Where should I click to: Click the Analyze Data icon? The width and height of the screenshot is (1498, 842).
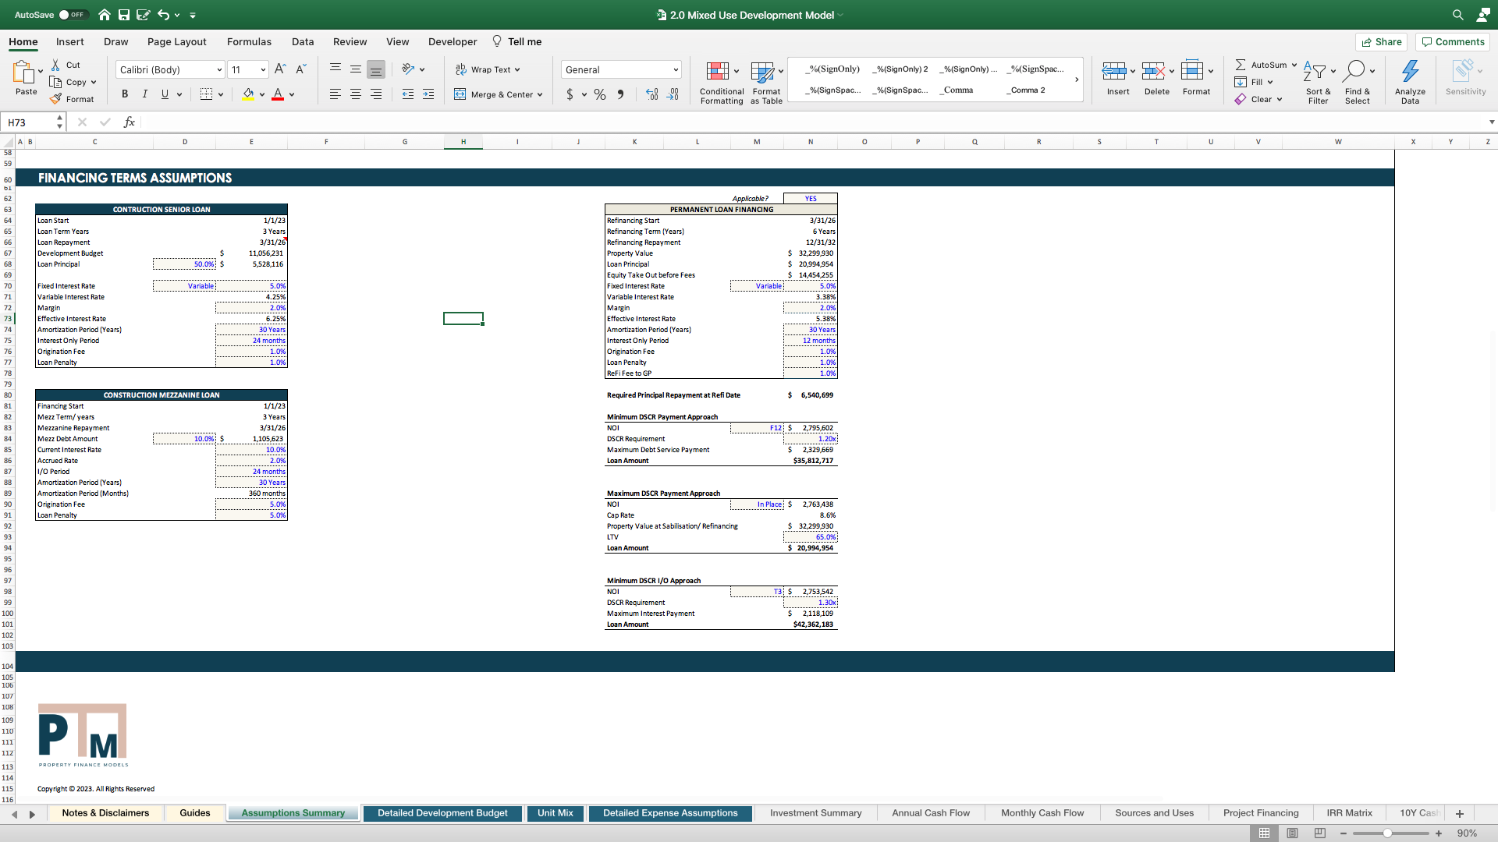pos(1410,72)
